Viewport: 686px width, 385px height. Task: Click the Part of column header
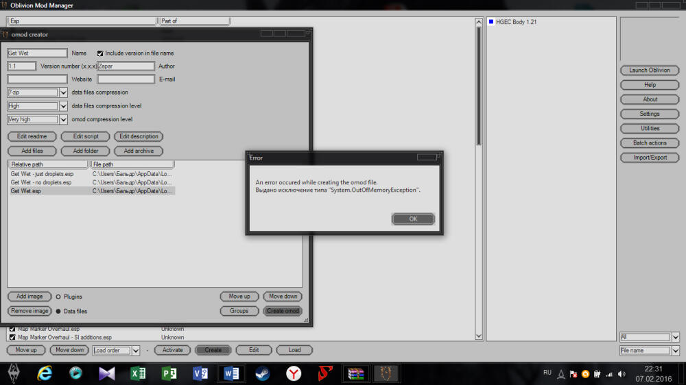pos(194,21)
